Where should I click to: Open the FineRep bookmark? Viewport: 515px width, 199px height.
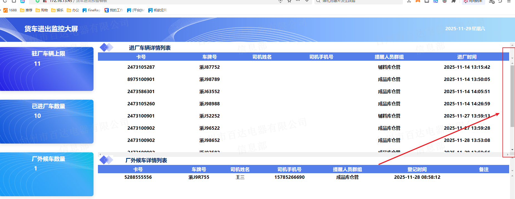click(91, 10)
